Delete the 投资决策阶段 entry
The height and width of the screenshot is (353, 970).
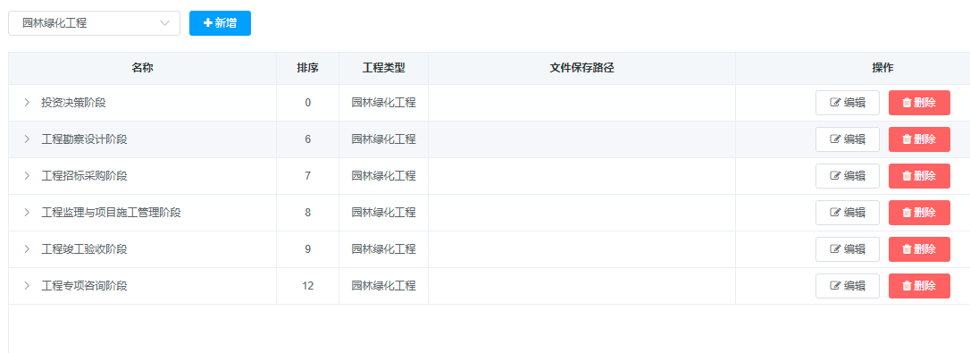919,103
